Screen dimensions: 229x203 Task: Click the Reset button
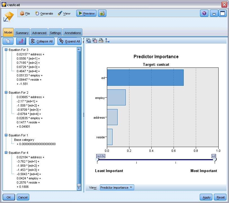[220, 197]
